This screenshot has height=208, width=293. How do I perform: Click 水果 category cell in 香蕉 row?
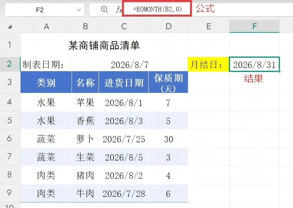[x=46, y=121]
